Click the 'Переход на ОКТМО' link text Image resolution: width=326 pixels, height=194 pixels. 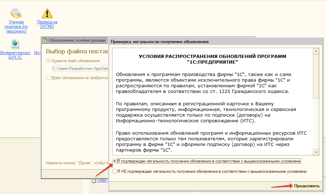[x=47, y=24]
